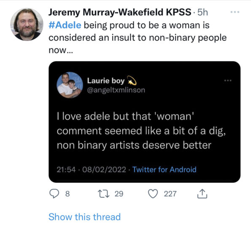Open the outer tweet's three-dot menu

pos(235,12)
